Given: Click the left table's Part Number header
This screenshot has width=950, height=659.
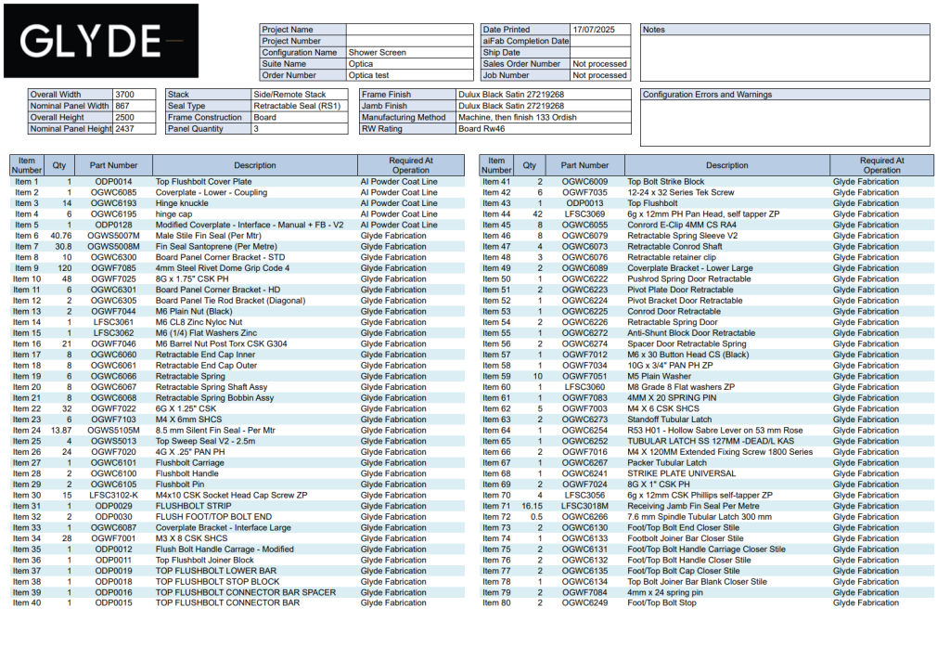Looking at the screenshot, I should (x=113, y=165).
